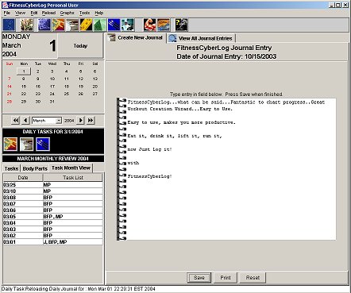Open the Tools menu
Viewport: 351px width, 293px height.
point(84,13)
